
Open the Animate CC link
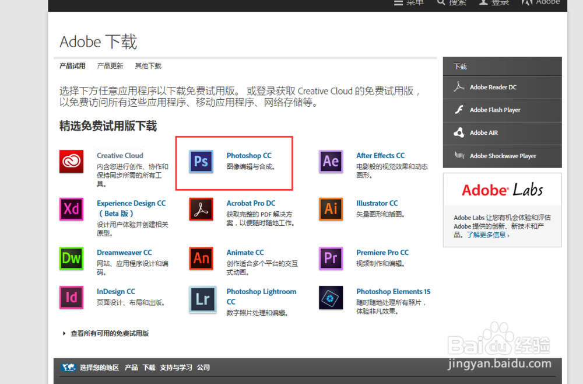pyautogui.click(x=245, y=252)
